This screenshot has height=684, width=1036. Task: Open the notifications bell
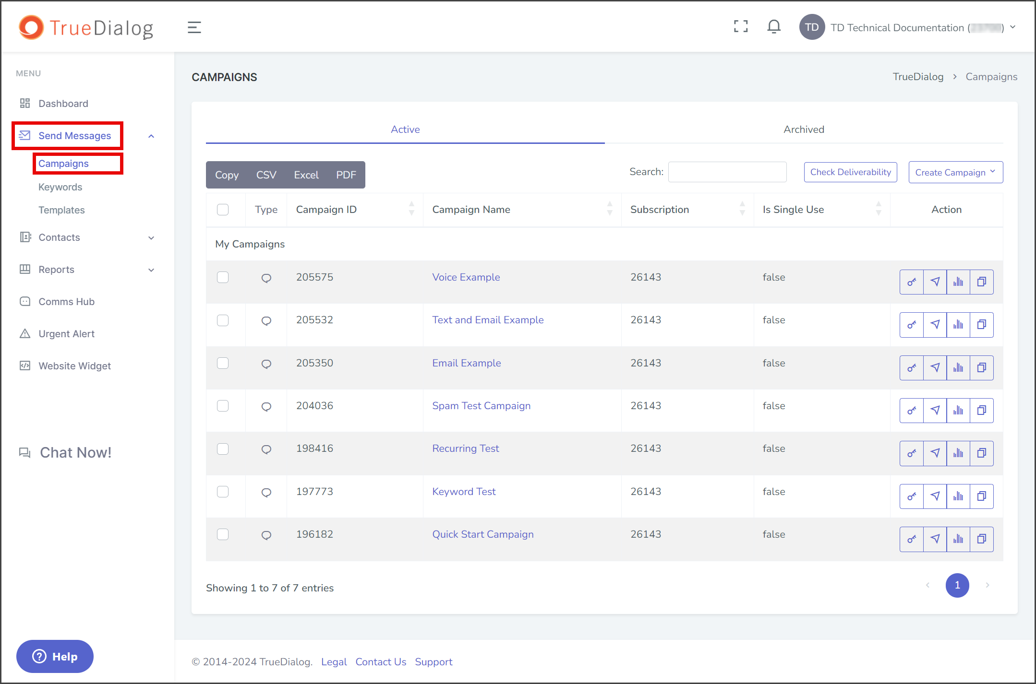[774, 26]
